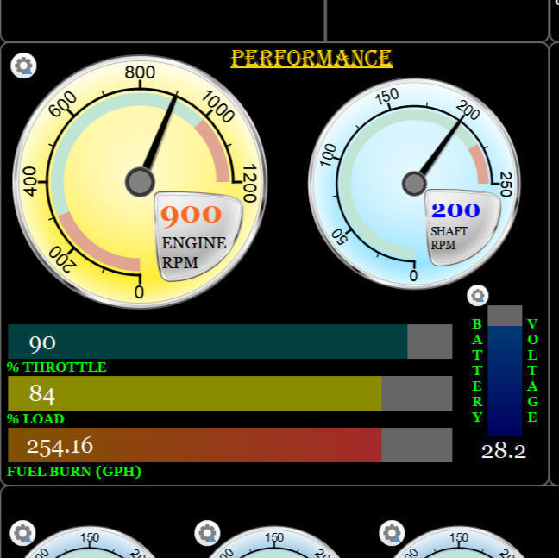Click the blue battery voltage bar
The height and width of the screenshot is (558, 559).
[x=505, y=379]
